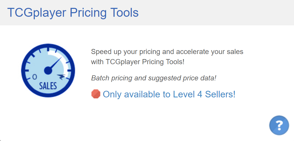The height and width of the screenshot is (141, 294).
Task: Click the round center hub of gauge
Action: [48, 70]
